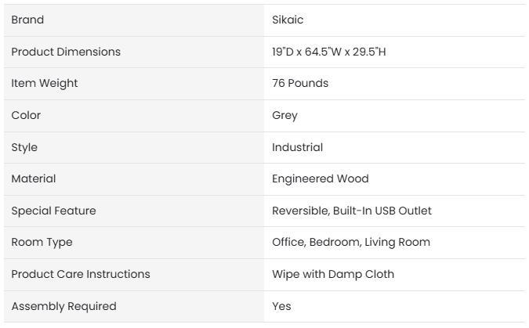Click the Special Feature label
Viewport: 529px width, 328px height.
[x=53, y=211]
